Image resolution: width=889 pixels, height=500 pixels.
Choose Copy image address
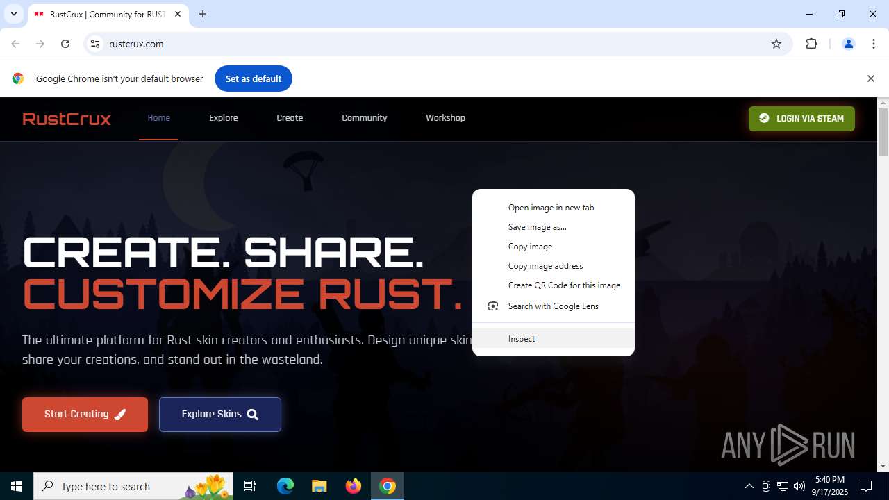(x=554, y=266)
